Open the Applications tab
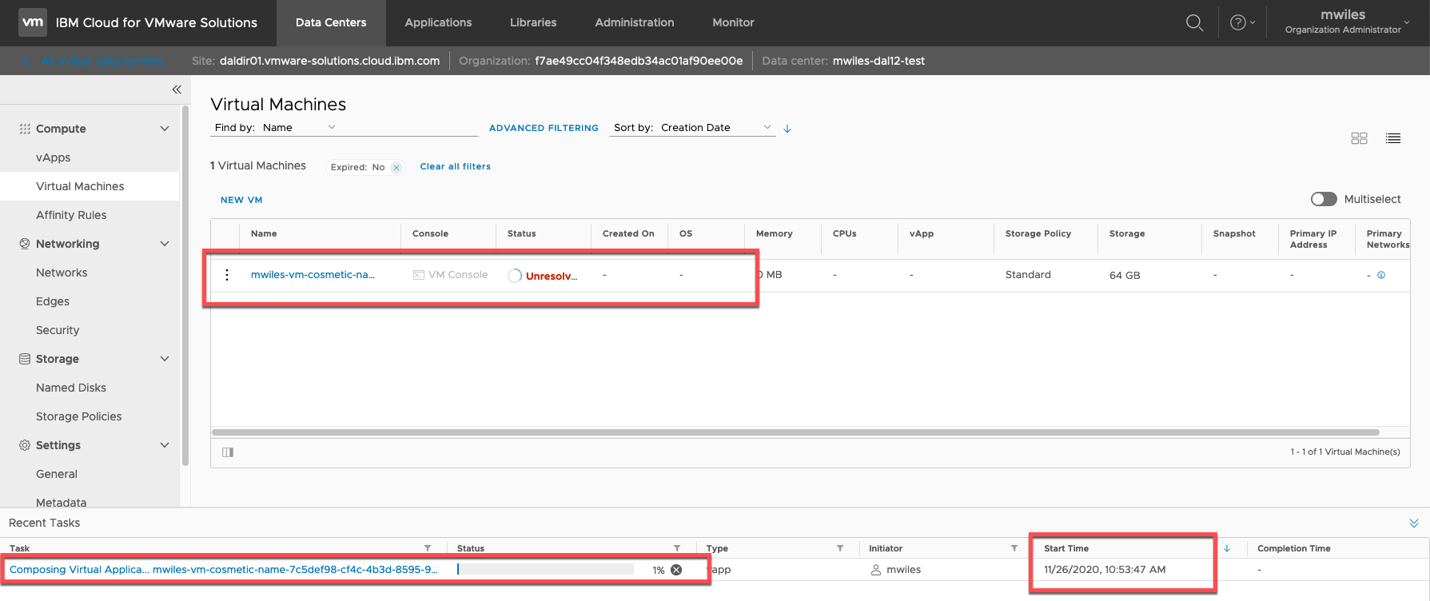The width and height of the screenshot is (1430, 601). coord(438,22)
